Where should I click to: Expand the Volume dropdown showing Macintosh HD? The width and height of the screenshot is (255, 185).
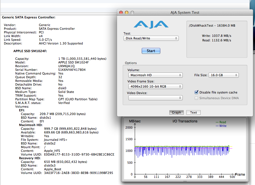(155, 75)
